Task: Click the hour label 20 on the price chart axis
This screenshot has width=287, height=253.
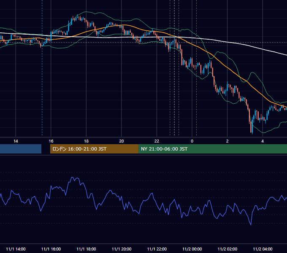Action: coord(122,141)
